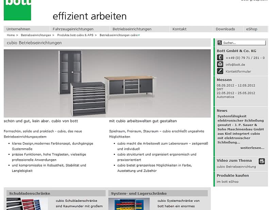This screenshot has height=210, width=272.
Task: Click the info@bott.de email link
Action: tap(235, 65)
